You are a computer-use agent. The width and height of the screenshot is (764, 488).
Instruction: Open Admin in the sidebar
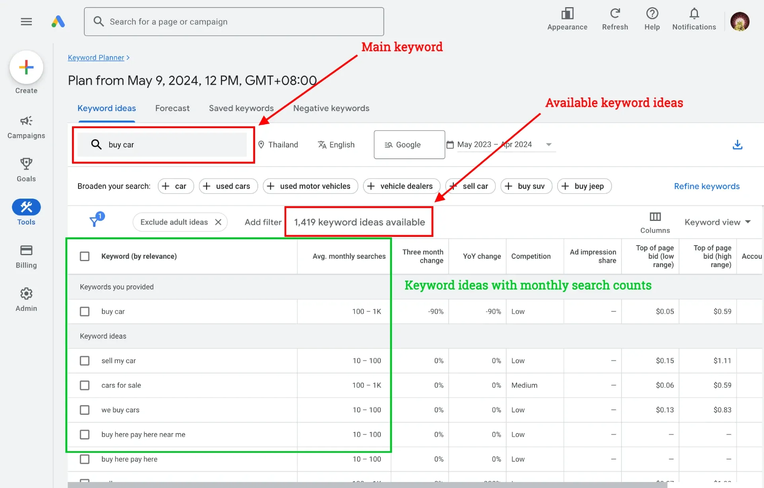[x=26, y=300]
